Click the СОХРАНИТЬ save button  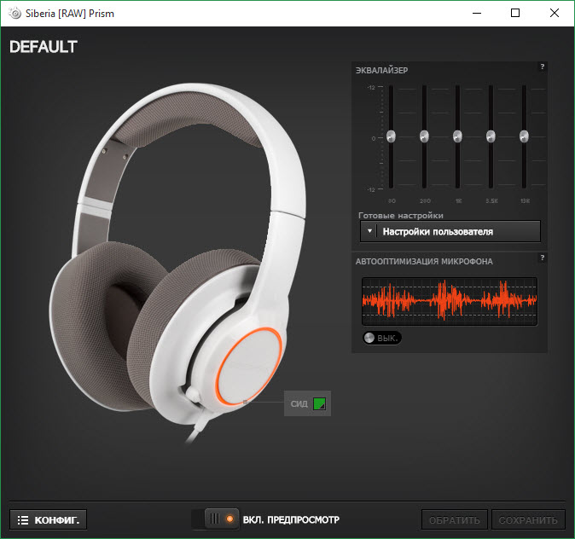[528, 520]
